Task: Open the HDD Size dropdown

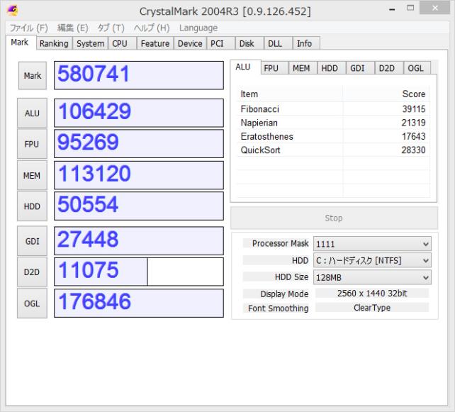Action: [x=372, y=277]
